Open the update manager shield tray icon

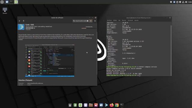pos(180,2)
